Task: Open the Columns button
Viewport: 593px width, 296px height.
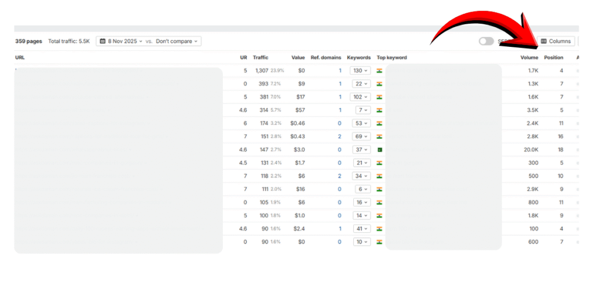Action: [556, 42]
